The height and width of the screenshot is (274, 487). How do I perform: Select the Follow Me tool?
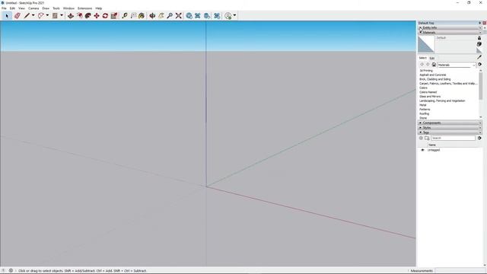[88, 15]
